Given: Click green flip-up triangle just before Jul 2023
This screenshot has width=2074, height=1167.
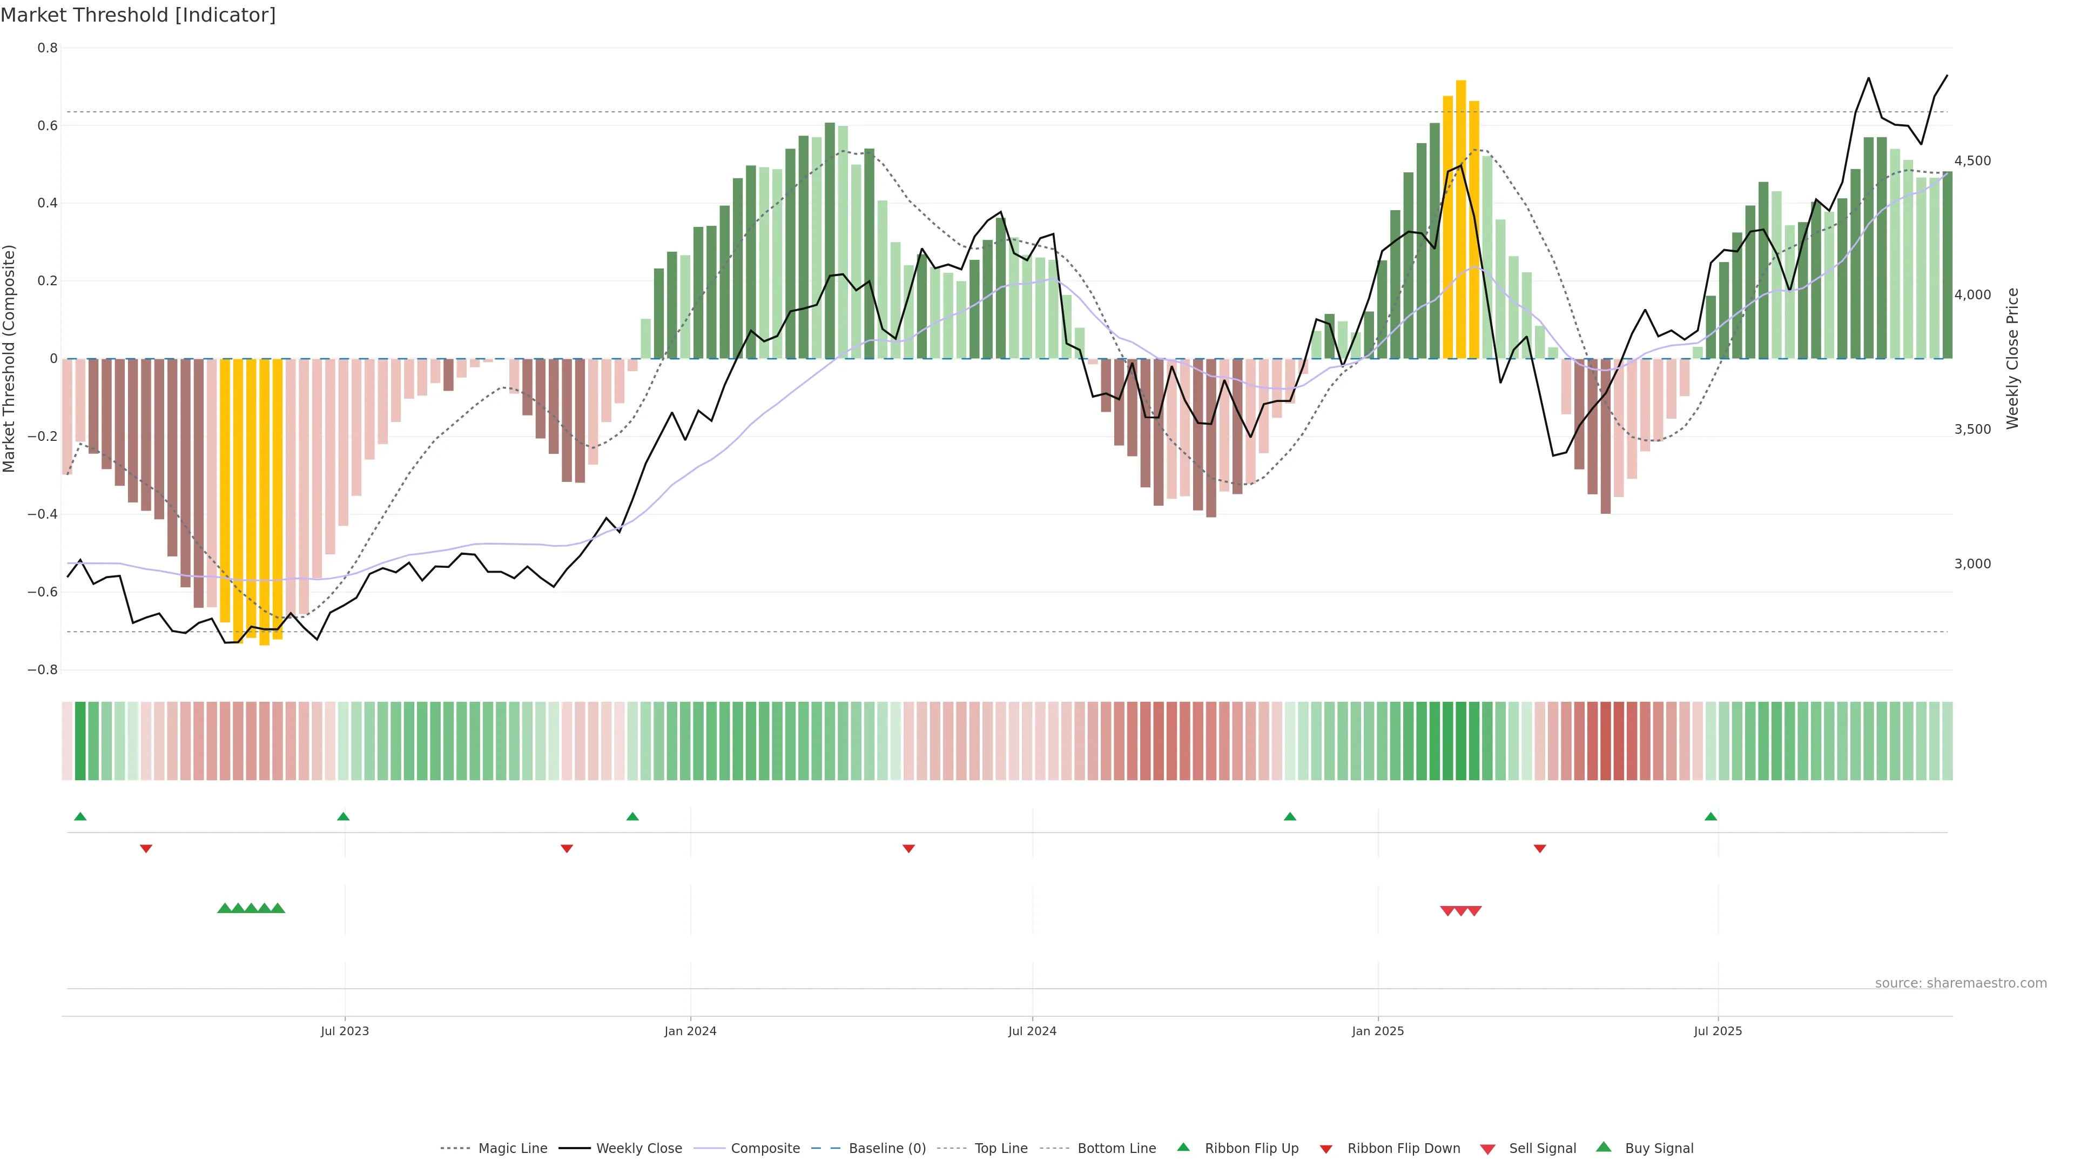Looking at the screenshot, I should (x=343, y=817).
